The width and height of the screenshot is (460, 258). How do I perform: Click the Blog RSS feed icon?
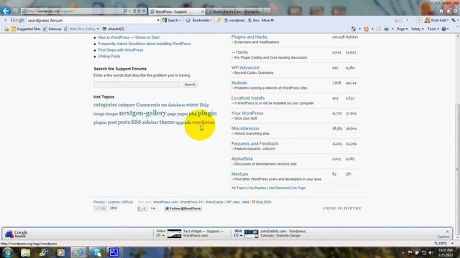[x=254, y=202]
